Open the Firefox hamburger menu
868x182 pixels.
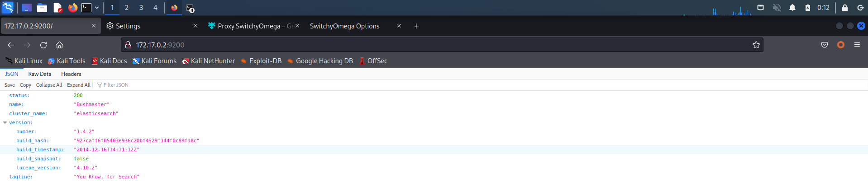point(857,45)
